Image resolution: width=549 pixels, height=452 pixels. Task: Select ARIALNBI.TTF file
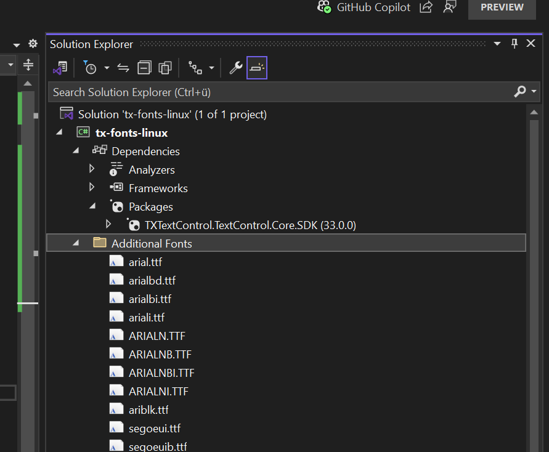(x=161, y=373)
